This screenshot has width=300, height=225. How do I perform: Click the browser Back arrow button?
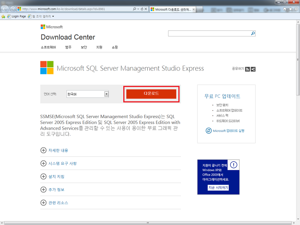pos(5,9)
